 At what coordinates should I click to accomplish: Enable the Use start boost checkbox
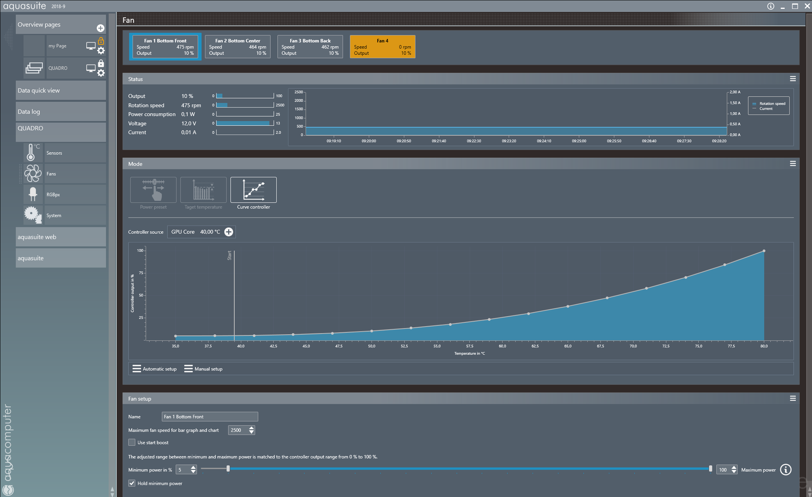(x=132, y=442)
